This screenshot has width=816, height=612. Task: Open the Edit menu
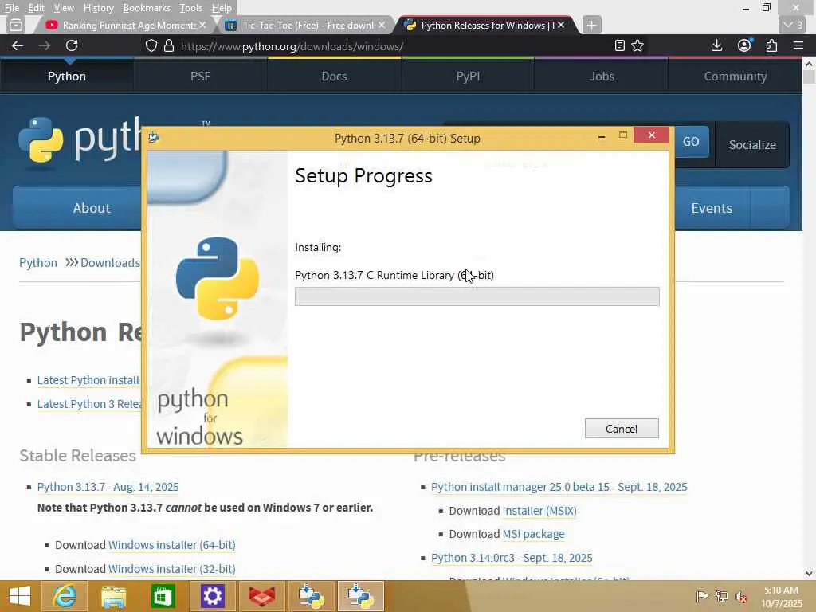coord(36,8)
